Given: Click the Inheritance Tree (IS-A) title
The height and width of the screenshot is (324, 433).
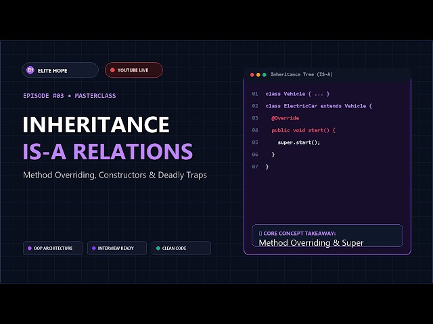Looking at the screenshot, I should pos(301,74).
